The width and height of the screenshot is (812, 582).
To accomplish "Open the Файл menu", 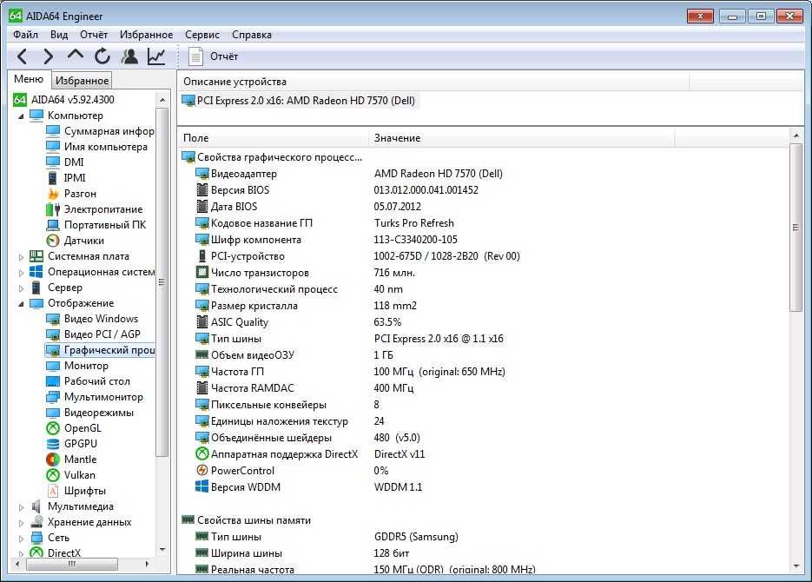I will tap(25, 35).
